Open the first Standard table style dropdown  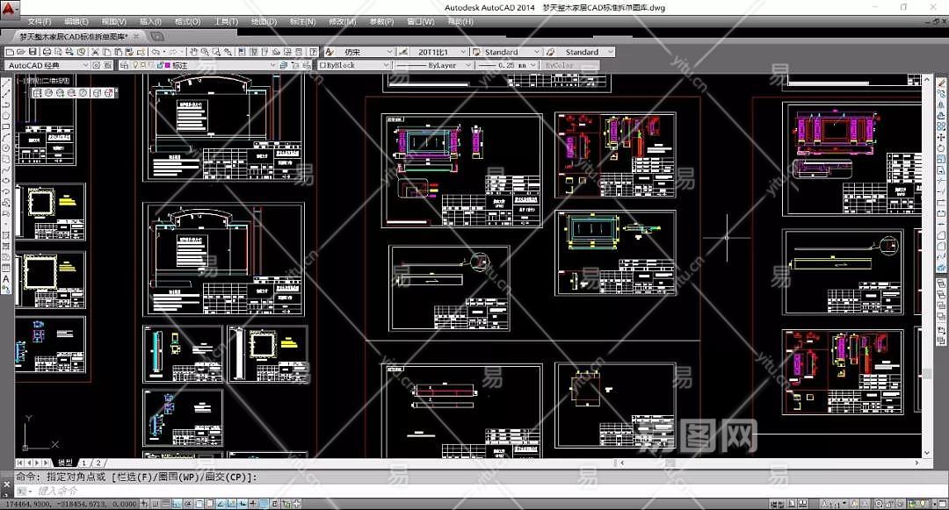click(536, 52)
